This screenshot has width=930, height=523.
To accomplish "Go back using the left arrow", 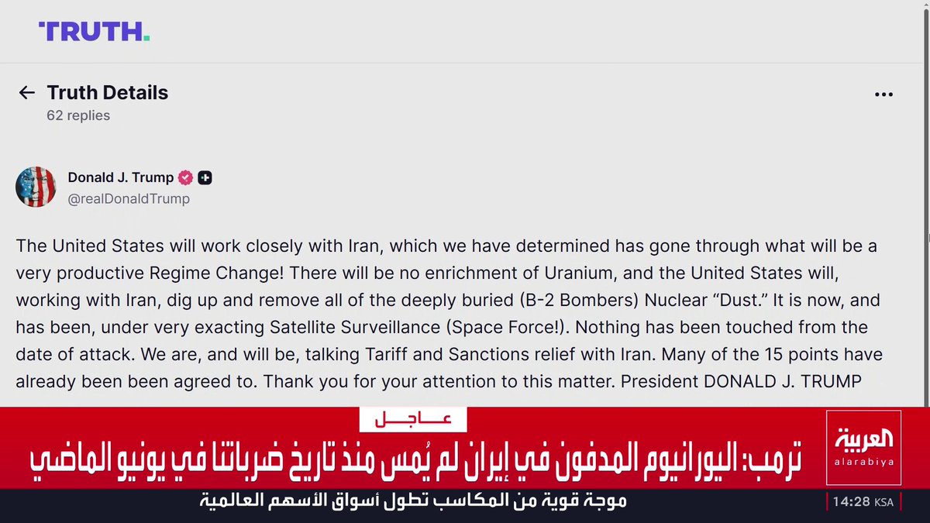I will [27, 93].
